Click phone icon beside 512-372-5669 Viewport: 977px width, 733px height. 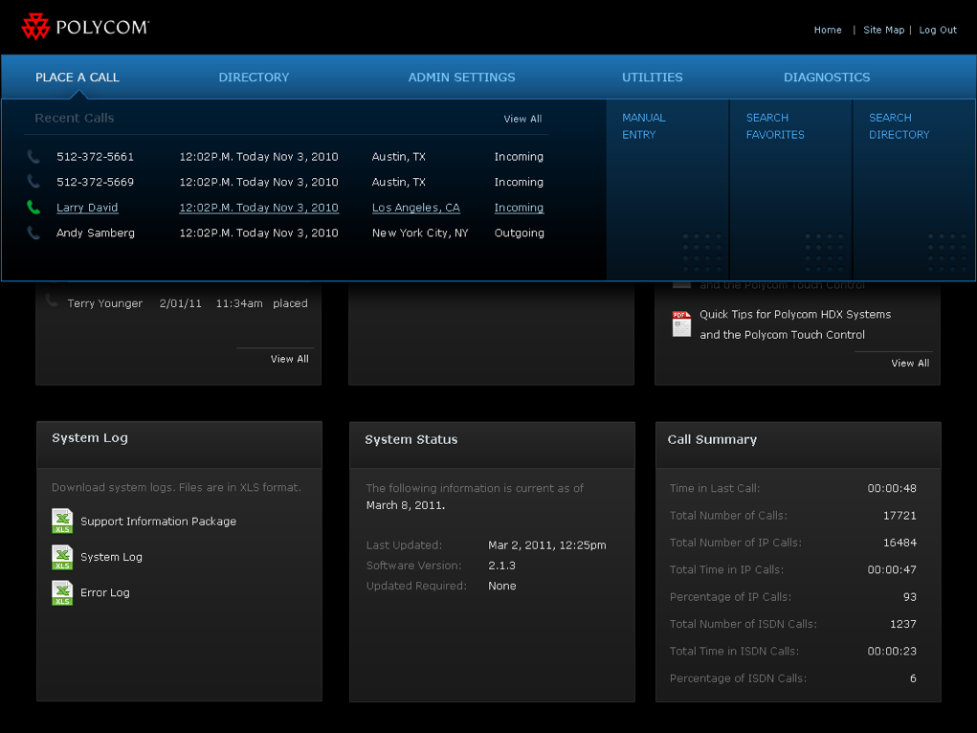coord(33,182)
